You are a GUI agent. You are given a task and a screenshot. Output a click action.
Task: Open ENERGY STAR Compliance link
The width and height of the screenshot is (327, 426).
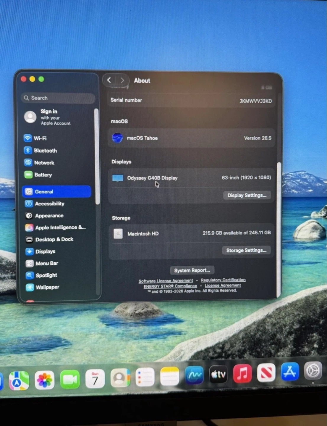click(170, 286)
